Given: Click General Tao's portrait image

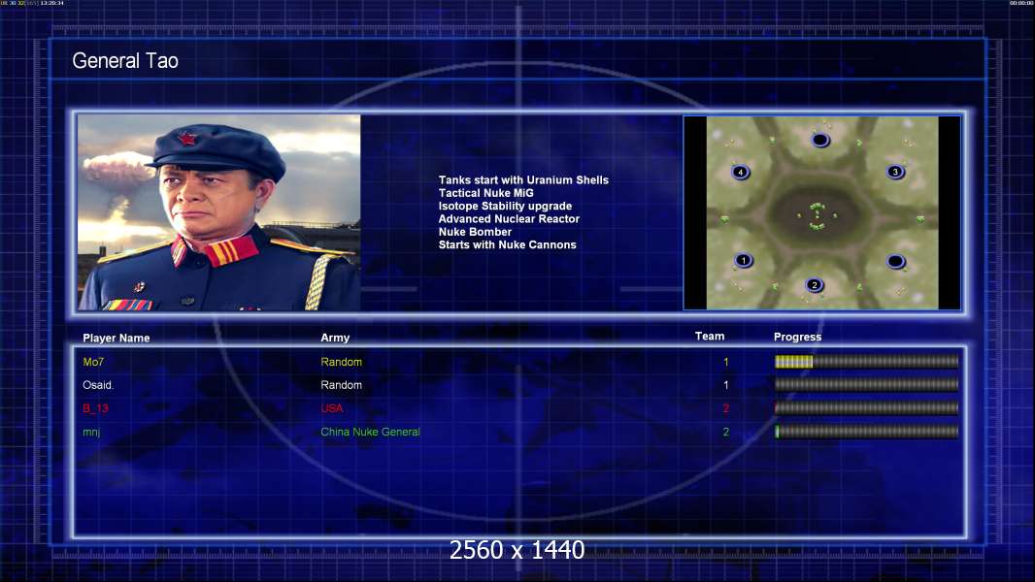Looking at the screenshot, I should tap(219, 212).
